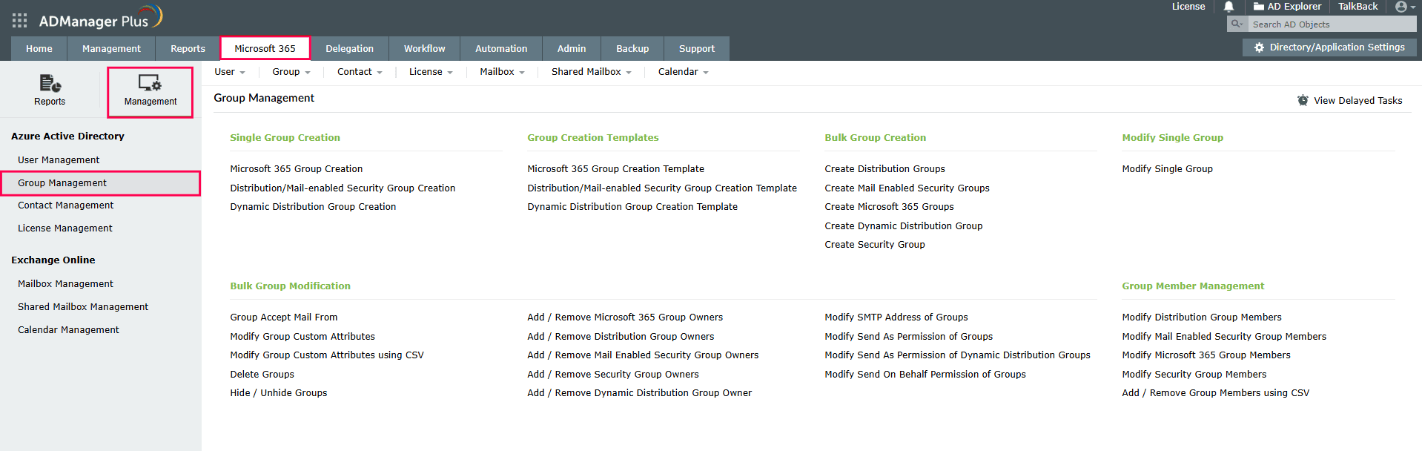Open Distribution/Mail-enabled Security Group Creation link
1422x451 pixels.
[x=343, y=188]
